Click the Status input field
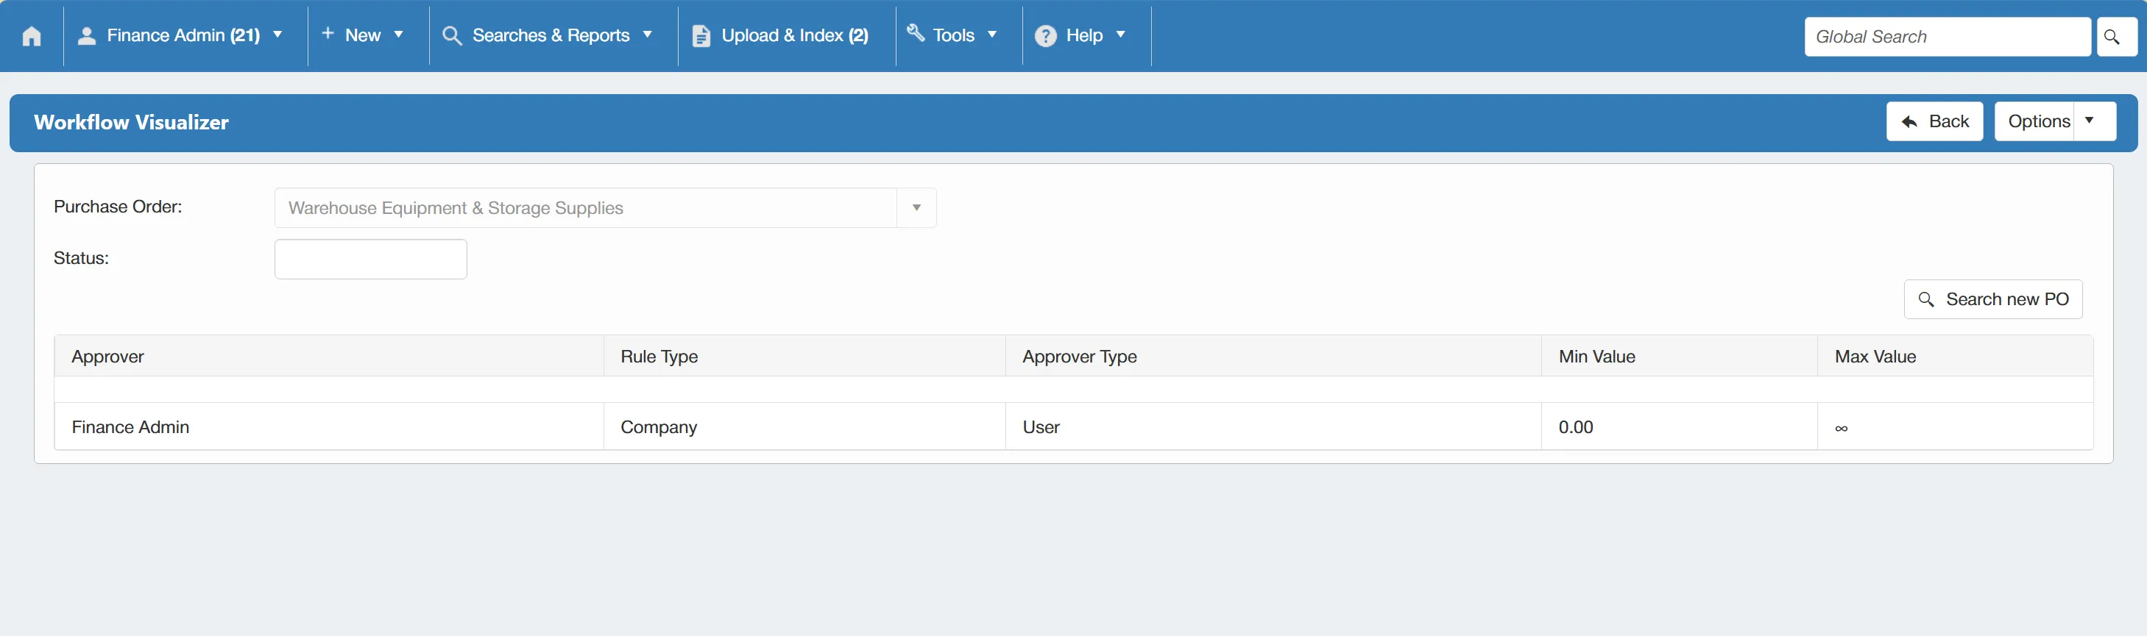The image size is (2147, 636). [371, 260]
